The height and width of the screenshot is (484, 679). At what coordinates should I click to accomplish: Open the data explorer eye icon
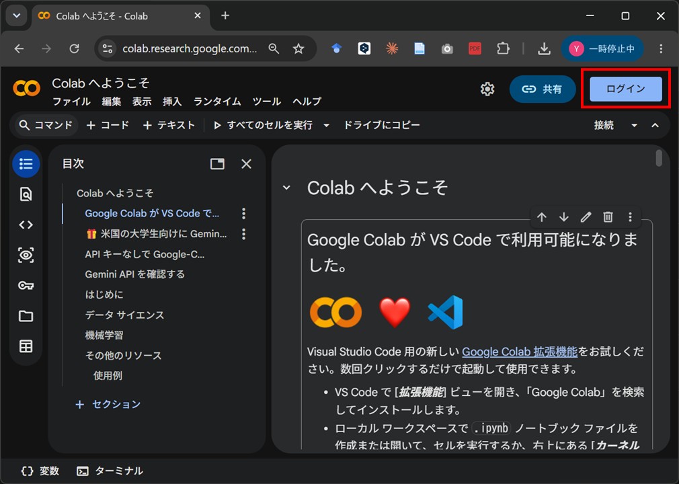click(26, 255)
